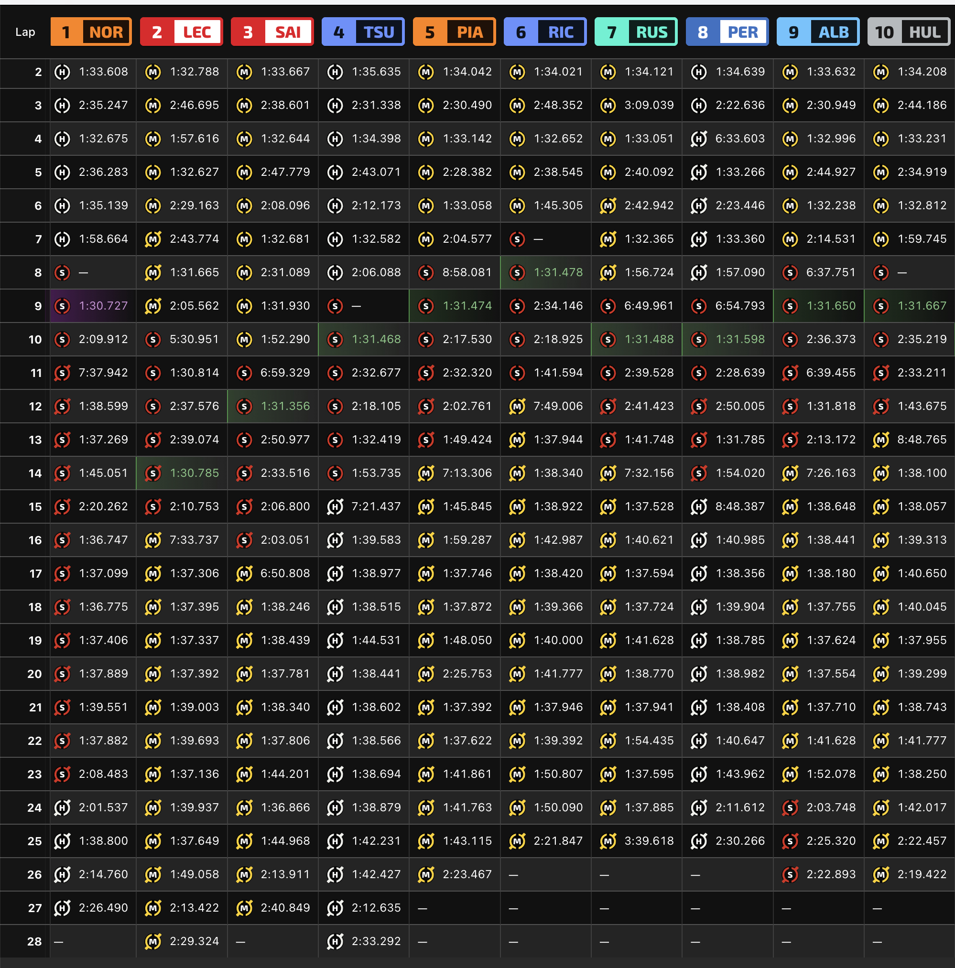Viewport: 955px width, 968px height.
Task: Click the soft tyre icon in ALB's lap 26
Action: [x=790, y=875]
